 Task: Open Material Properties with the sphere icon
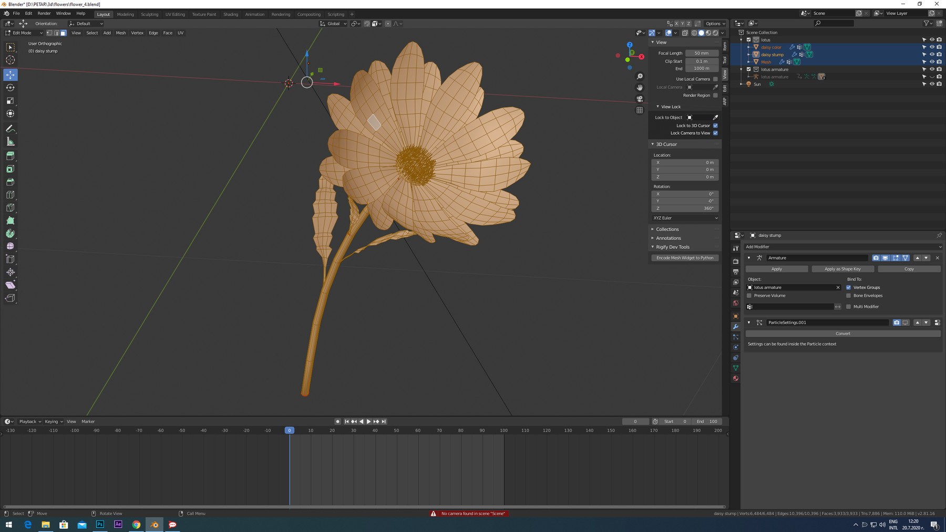click(735, 378)
